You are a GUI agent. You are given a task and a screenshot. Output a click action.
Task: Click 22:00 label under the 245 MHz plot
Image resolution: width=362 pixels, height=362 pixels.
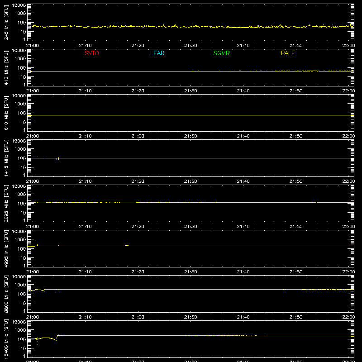[x=348, y=46]
